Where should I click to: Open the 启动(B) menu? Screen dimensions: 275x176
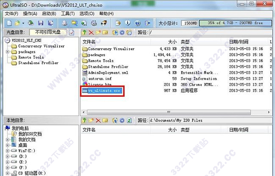[49, 14]
